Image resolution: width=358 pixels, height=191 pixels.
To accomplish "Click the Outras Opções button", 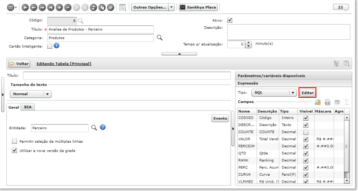I will tap(150, 7).
